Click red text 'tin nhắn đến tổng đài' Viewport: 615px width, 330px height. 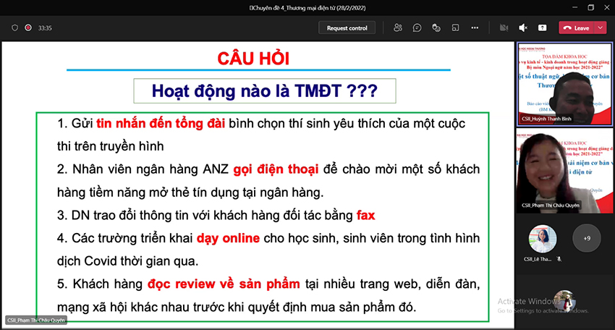pos(161,124)
